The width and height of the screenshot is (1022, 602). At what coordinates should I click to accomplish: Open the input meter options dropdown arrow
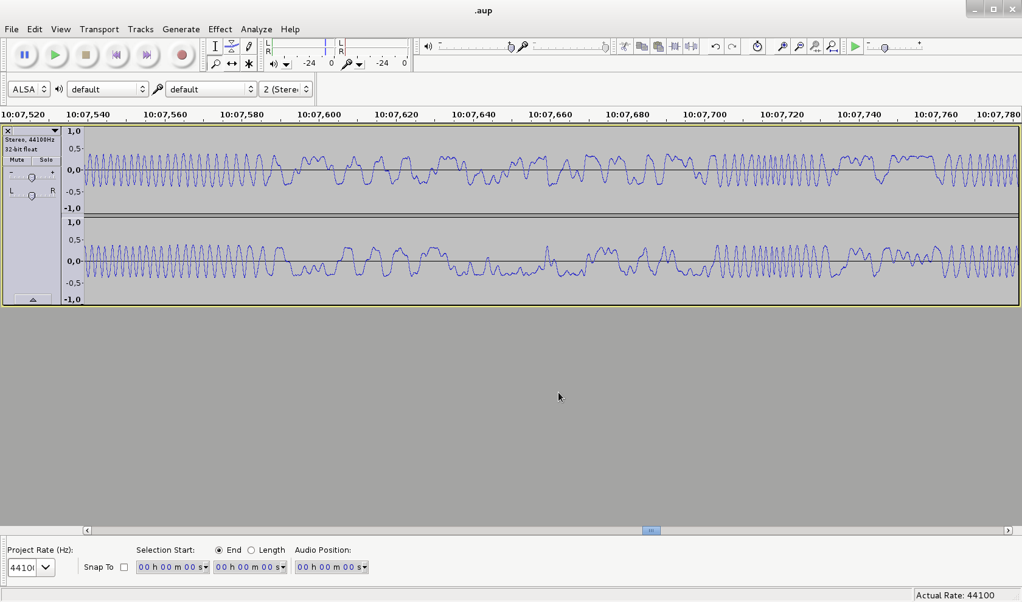(x=360, y=64)
